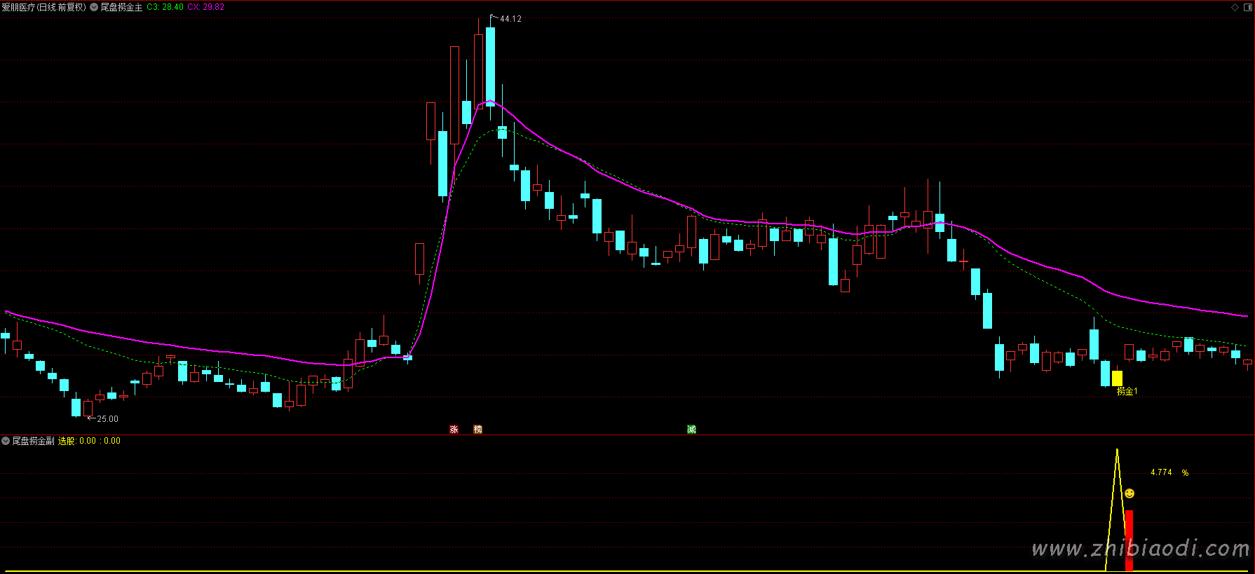Click the yellow smiley face signal icon
The height and width of the screenshot is (574, 1255).
(x=1129, y=493)
